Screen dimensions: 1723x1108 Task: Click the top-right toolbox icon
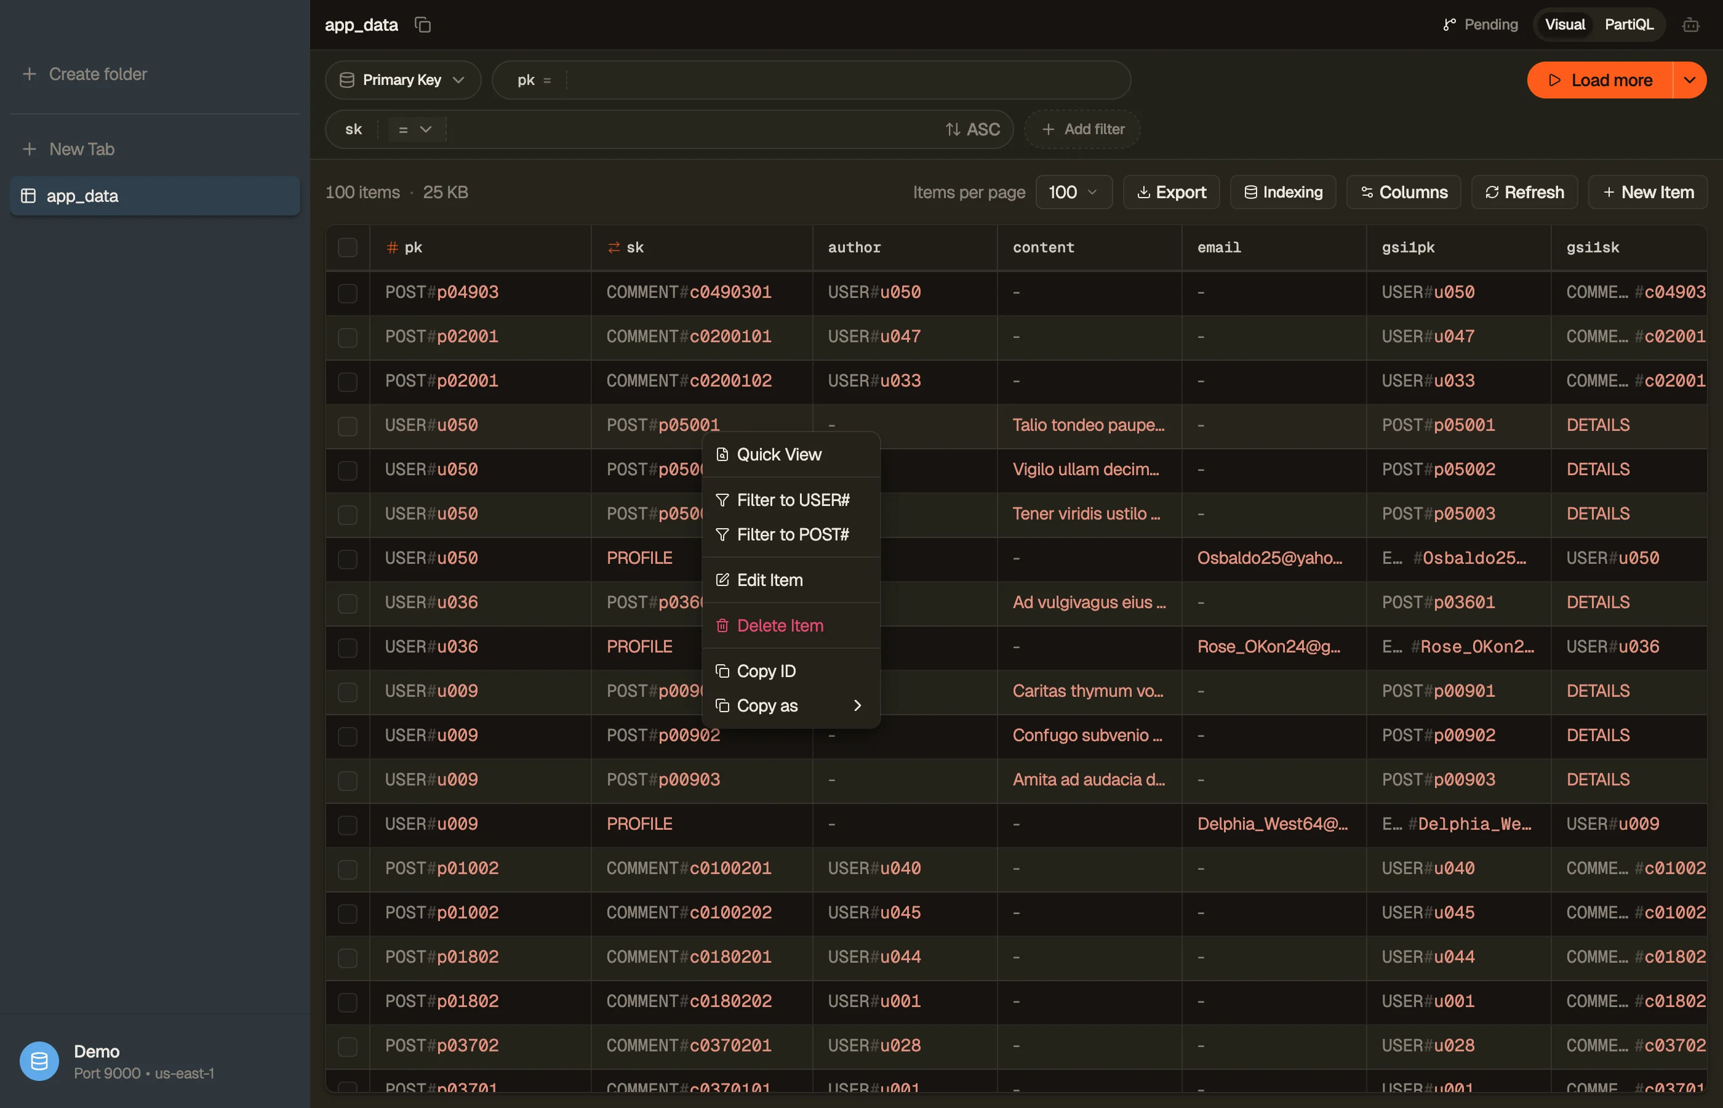pyautogui.click(x=1690, y=25)
